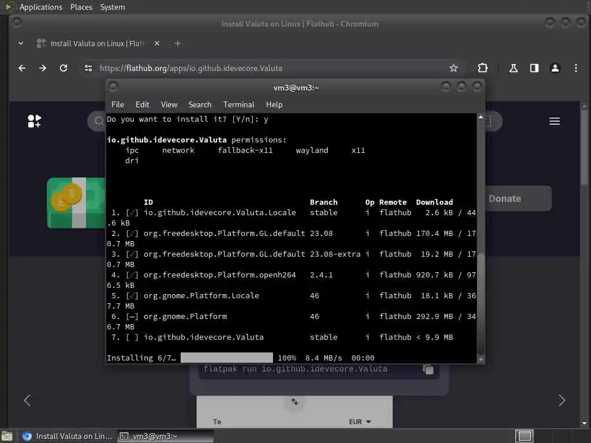Open the terminal Search menu
Screen dimensions: 591x443
(x=200, y=105)
